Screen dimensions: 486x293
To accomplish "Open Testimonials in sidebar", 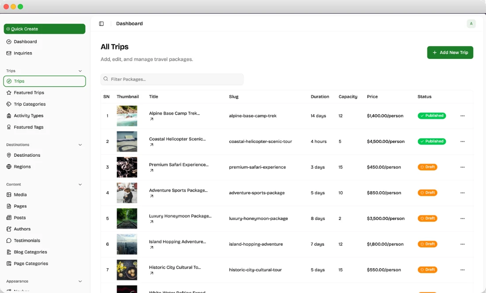I will 44,241.
